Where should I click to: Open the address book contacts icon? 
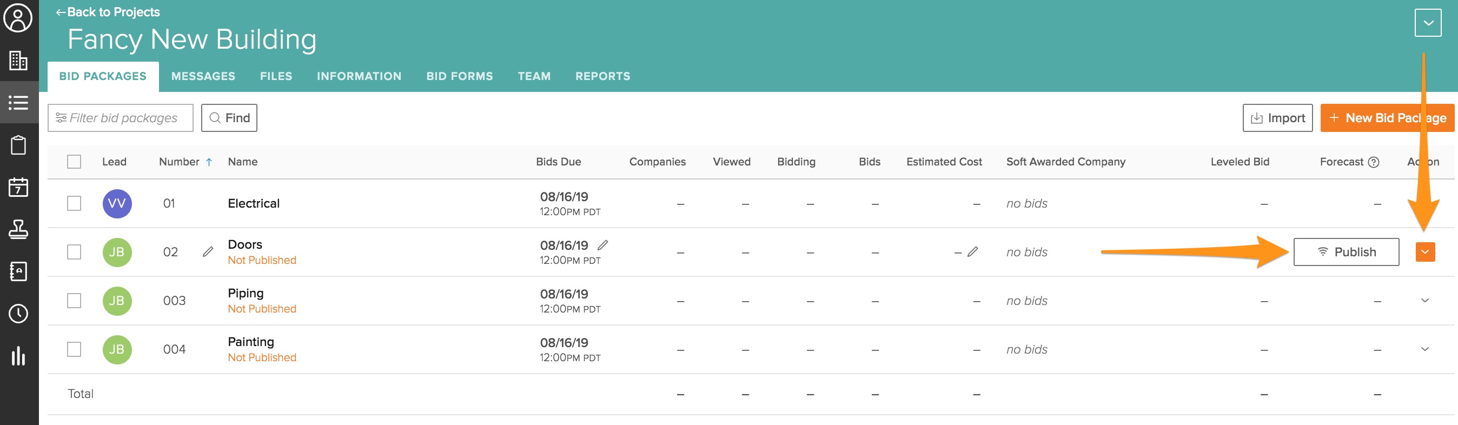click(18, 271)
